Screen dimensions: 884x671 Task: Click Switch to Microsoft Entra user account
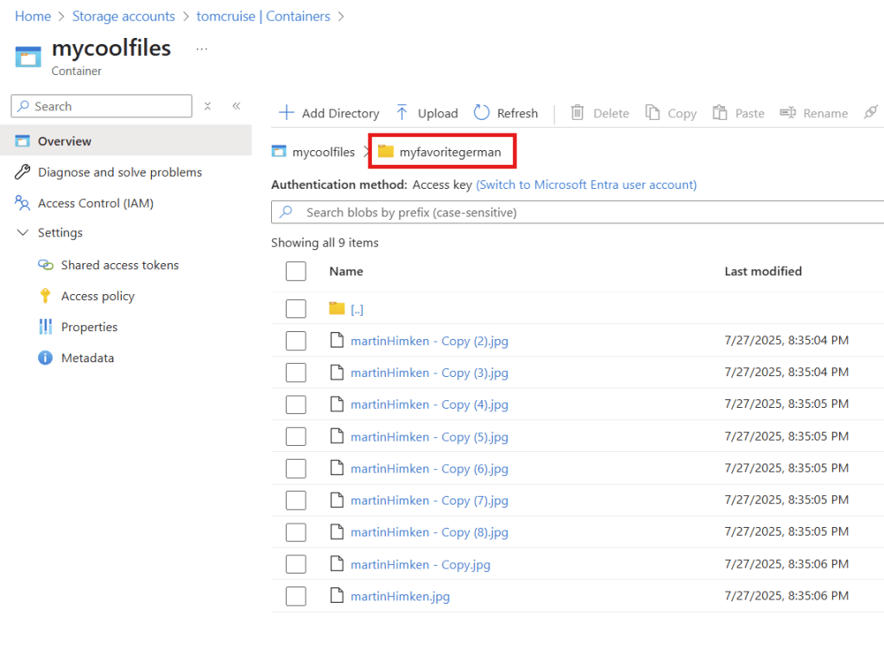pos(586,185)
